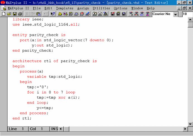Open a file using the folder icon
This screenshot has width=193, height=136.
point(9,14)
